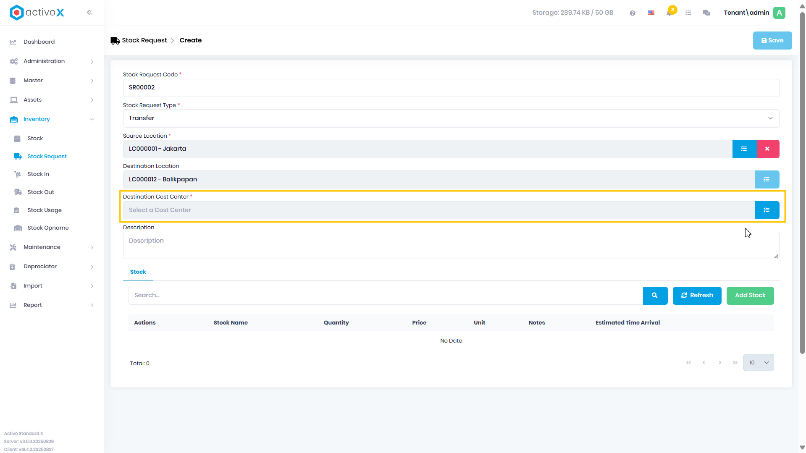Open the help question mark icon
This screenshot has height=453, width=806.
pyautogui.click(x=633, y=13)
